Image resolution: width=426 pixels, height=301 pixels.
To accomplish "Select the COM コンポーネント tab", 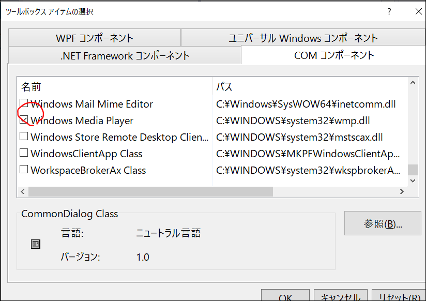I will pyautogui.click(x=333, y=55).
